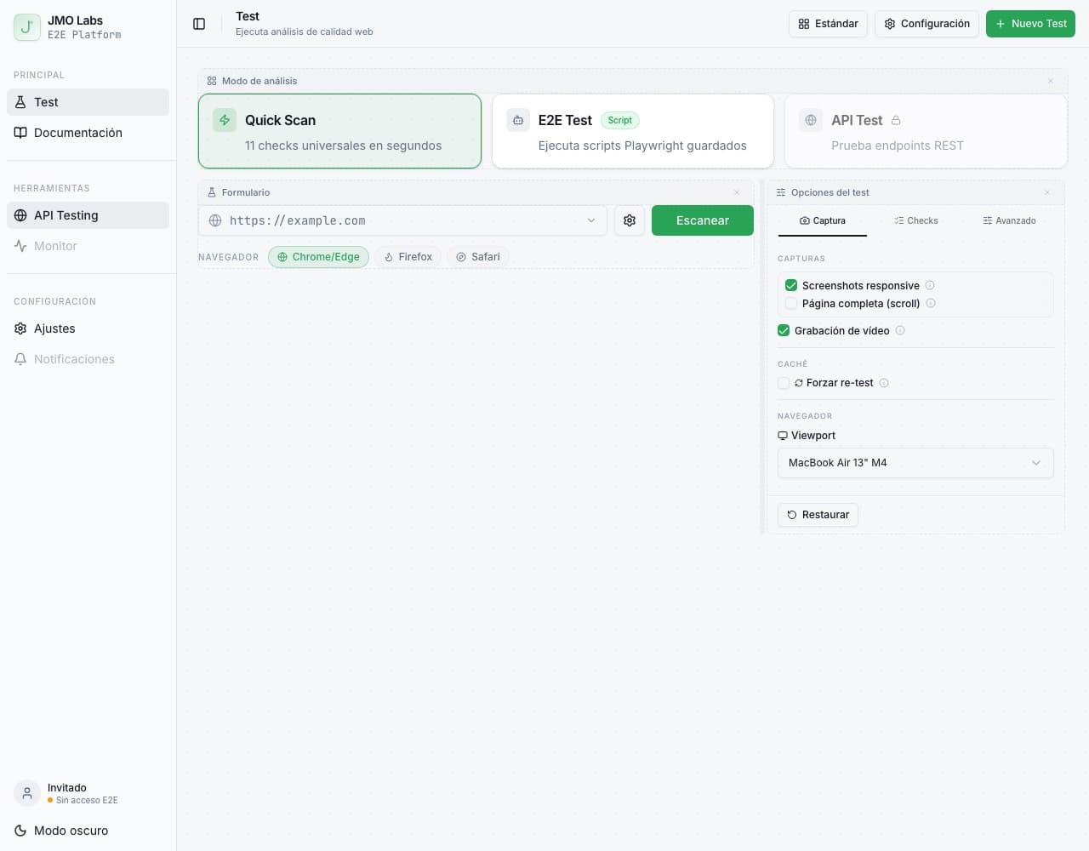This screenshot has height=851, width=1089.
Task: Click the JMO Labs logo icon
Action: pyautogui.click(x=27, y=27)
